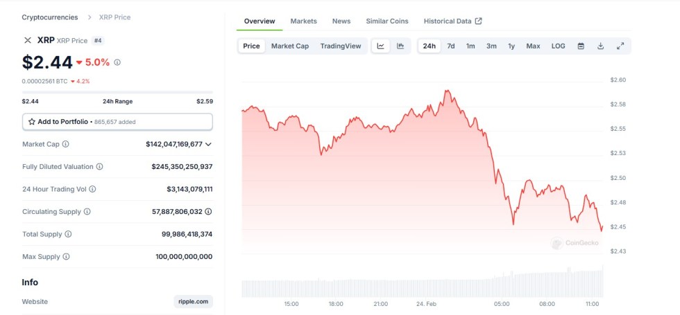This screenshot has width=680, height=315.
Task: Select the 7d time range
Action: tap(451, 46)
